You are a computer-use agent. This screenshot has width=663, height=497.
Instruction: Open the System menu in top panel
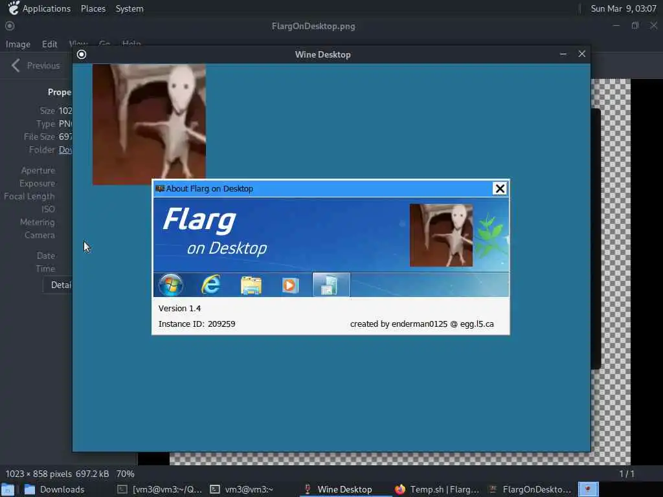point(129,8)
